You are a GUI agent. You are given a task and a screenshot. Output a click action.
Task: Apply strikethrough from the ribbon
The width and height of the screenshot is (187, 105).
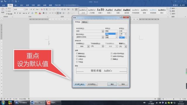(x=24, y=13)
